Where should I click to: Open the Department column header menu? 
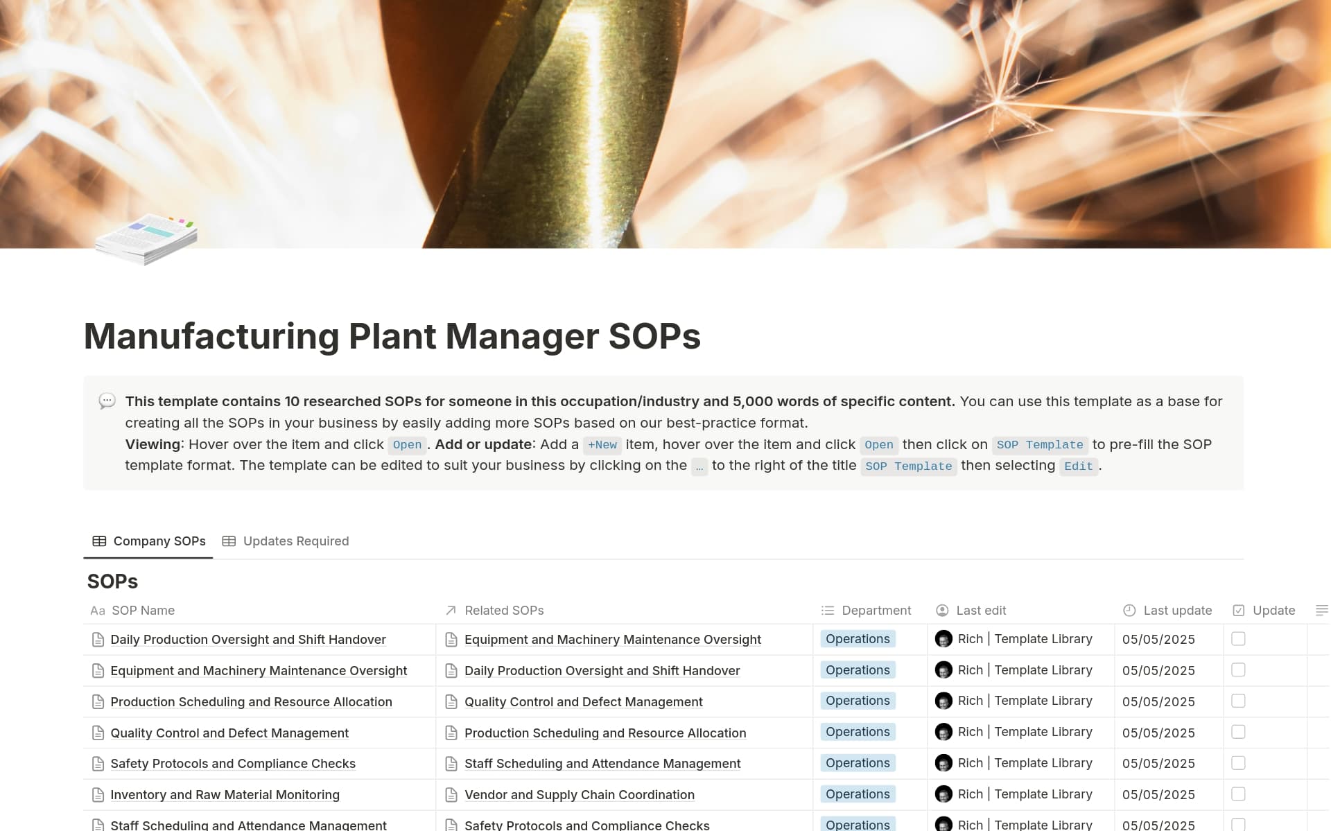(876, 611)
